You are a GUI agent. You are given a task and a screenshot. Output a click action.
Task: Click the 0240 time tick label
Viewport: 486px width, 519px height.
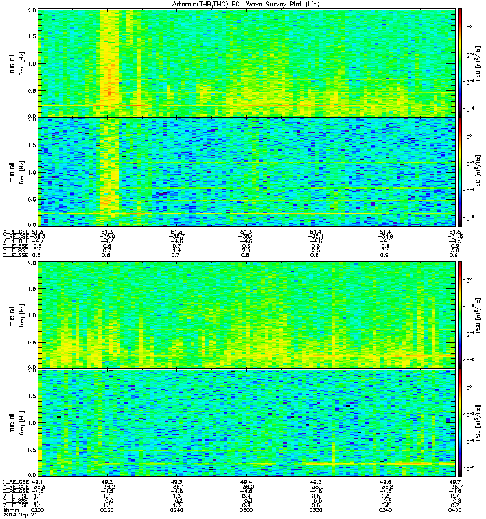pos(176,510)
